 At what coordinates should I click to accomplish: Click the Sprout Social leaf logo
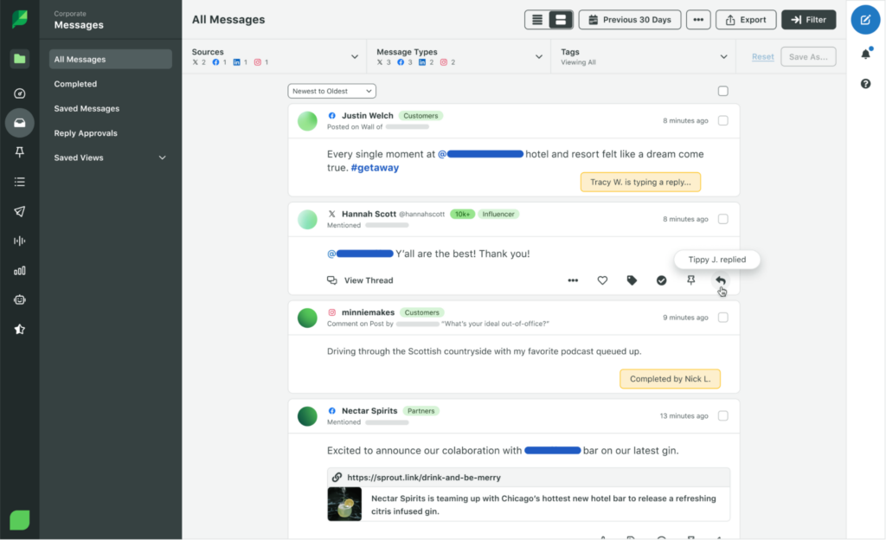pyautogui.click(x=20, y=19)
